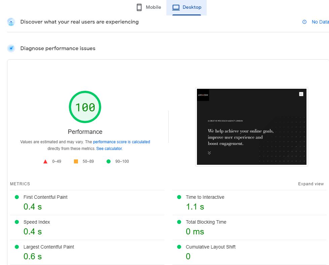The image size is (329, 265).
Task: Click the double chevron down icon in screenshot
Action: point(209,153)
